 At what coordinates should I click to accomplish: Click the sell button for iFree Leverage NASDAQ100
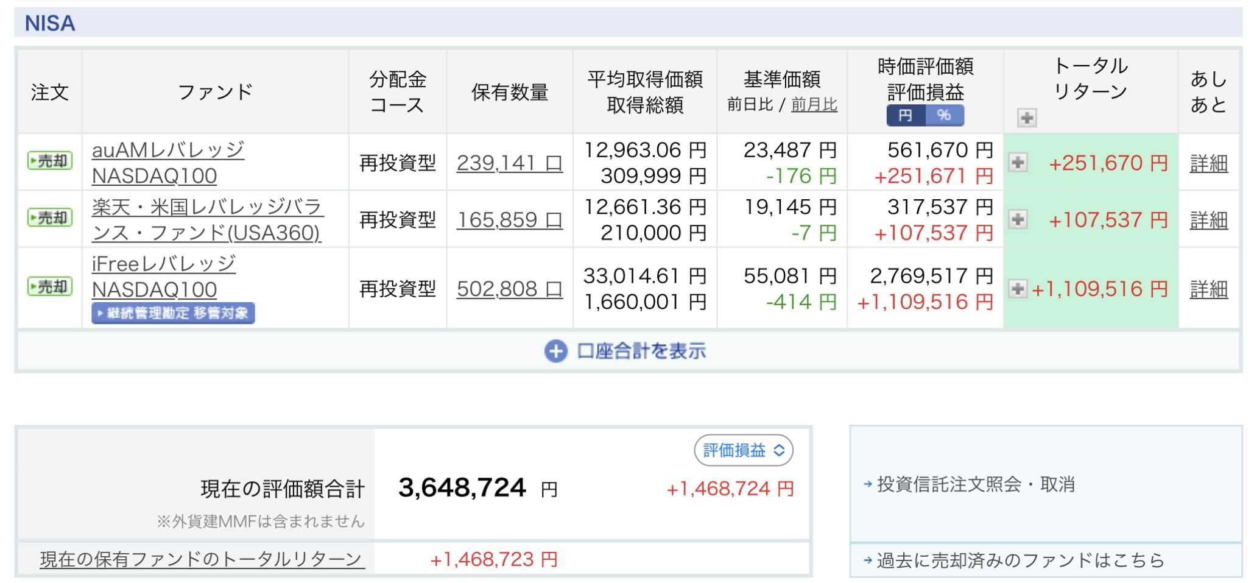tap(50, 287)
